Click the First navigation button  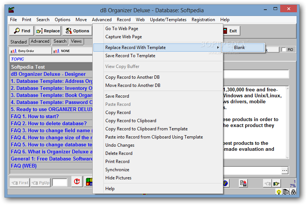(20, 183)
